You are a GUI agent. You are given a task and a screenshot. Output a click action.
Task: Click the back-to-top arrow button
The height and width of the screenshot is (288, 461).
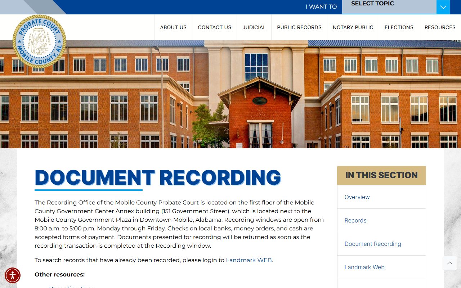tap(450, 263)
